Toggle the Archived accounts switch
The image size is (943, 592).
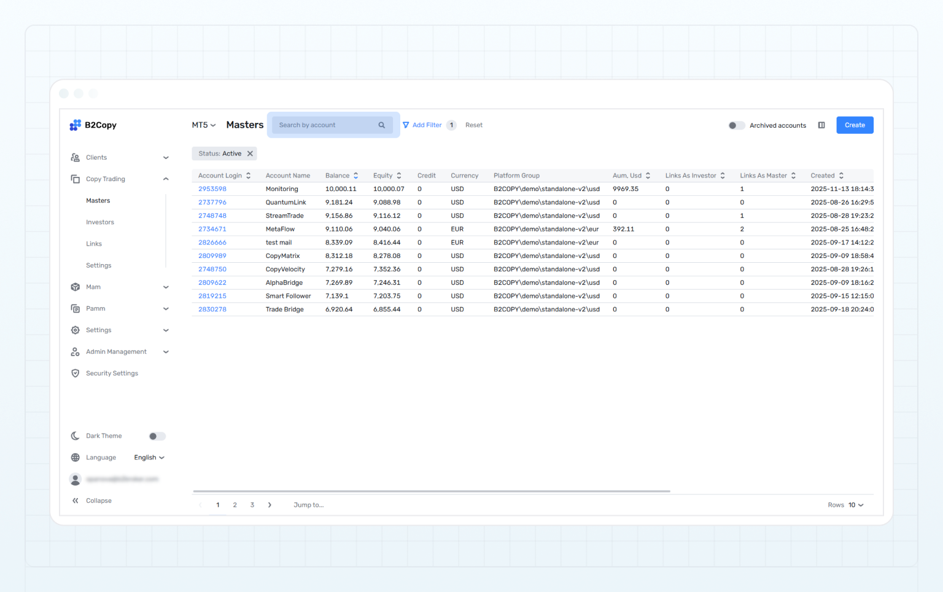(x=736, y=125)
